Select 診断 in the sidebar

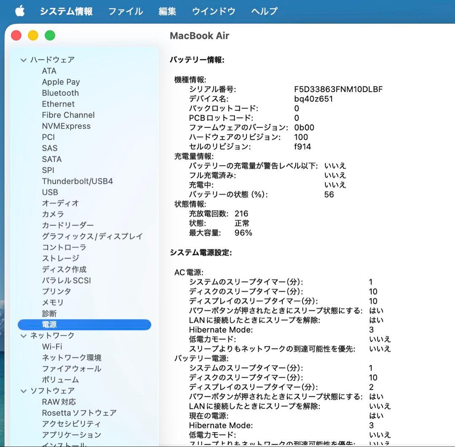click(49, 314)
